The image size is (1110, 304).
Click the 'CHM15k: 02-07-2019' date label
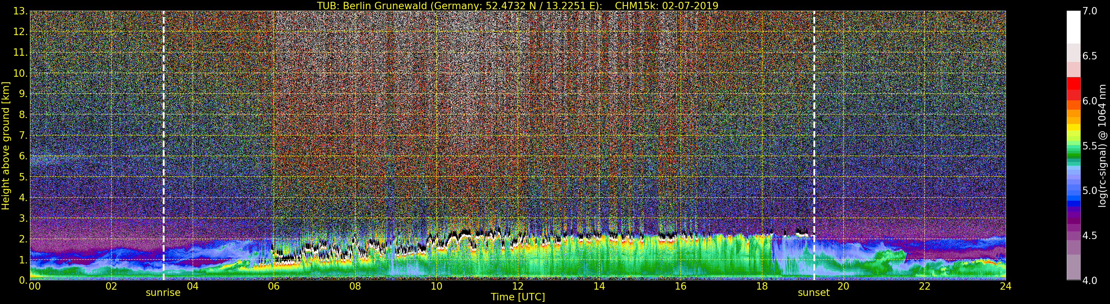click(667, 6)
